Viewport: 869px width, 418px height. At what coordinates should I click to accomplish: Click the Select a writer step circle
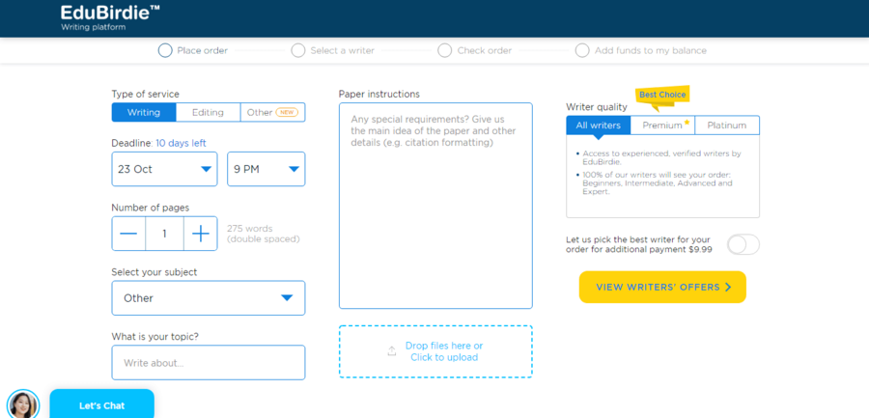coord(298,50)
